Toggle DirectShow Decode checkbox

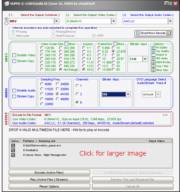138,33
